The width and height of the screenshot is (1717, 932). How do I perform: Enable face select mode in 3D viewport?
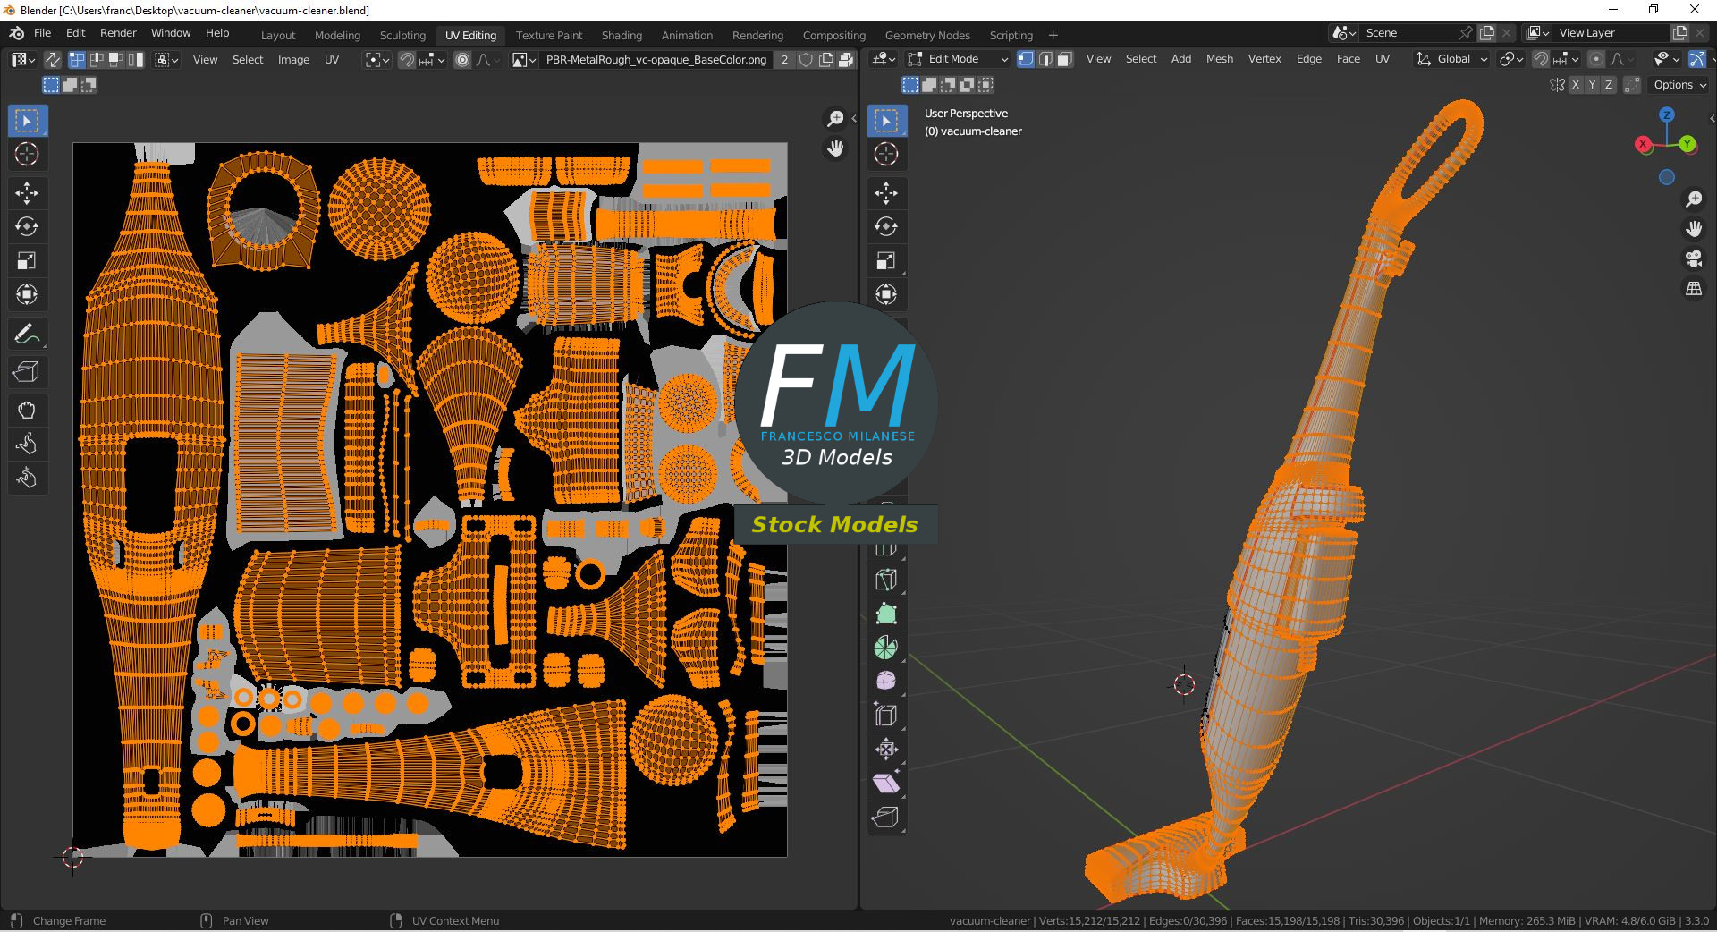pos(1064,59)
